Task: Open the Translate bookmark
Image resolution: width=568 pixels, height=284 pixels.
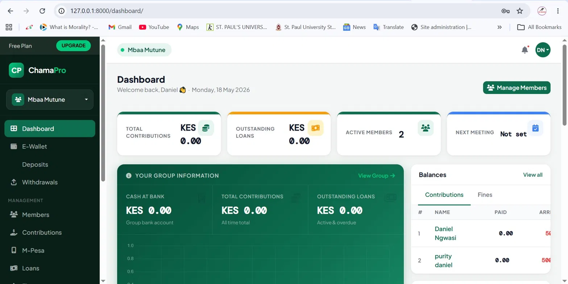Action: point(388,27)
